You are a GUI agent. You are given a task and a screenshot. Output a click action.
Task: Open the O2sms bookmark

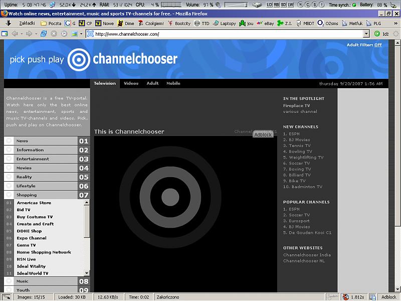click(x=328, y=23)
